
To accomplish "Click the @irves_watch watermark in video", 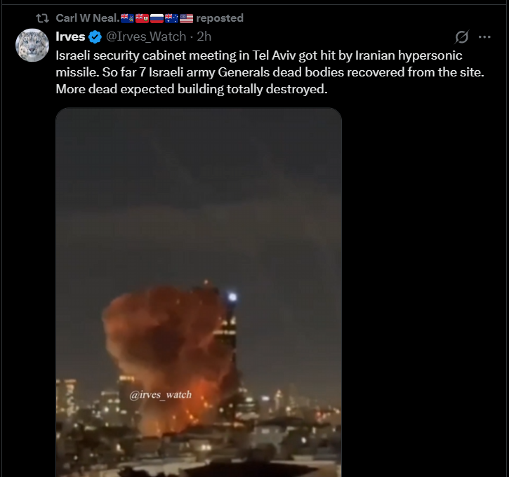I will (x=160, y=395).
